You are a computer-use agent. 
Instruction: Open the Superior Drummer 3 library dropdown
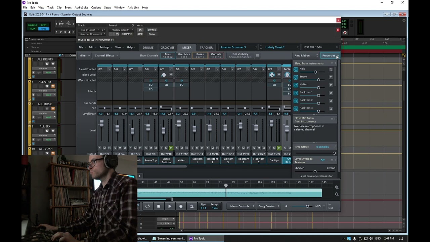[238, 47]
